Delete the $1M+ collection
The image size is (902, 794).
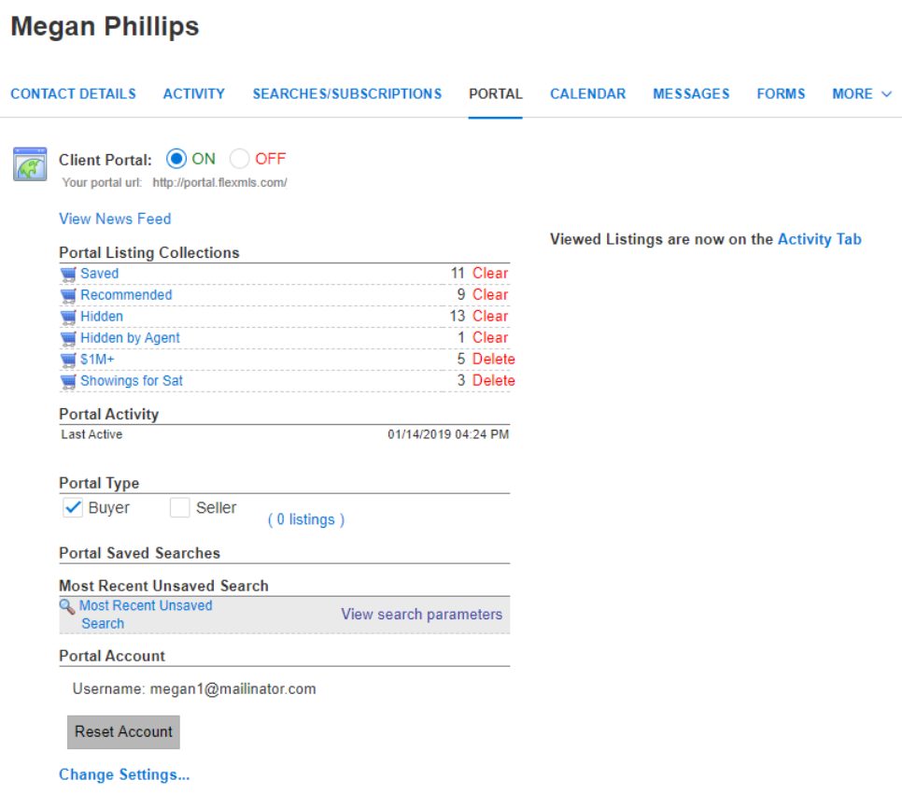tap(493, 359)
